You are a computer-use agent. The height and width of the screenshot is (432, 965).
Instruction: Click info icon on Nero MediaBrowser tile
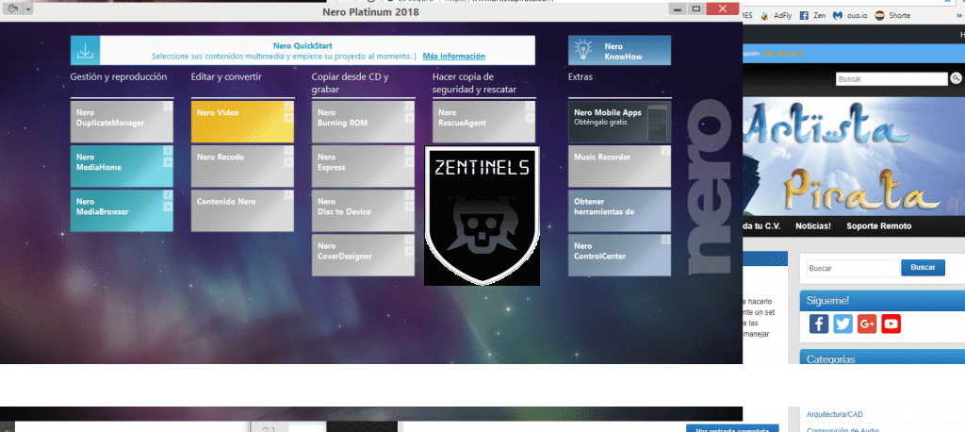point(168,195)
